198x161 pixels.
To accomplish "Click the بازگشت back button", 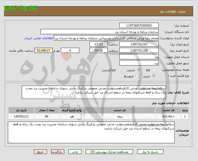I will [x=58, y=152].
